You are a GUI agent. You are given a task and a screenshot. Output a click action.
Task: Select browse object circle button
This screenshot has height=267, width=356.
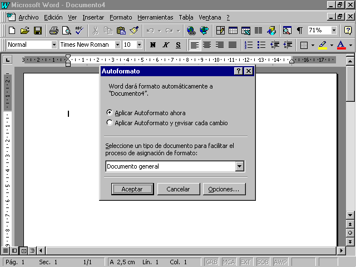(350, 233)
